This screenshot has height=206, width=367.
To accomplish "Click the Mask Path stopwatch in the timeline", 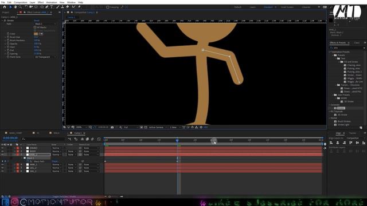I will [28, 161].
